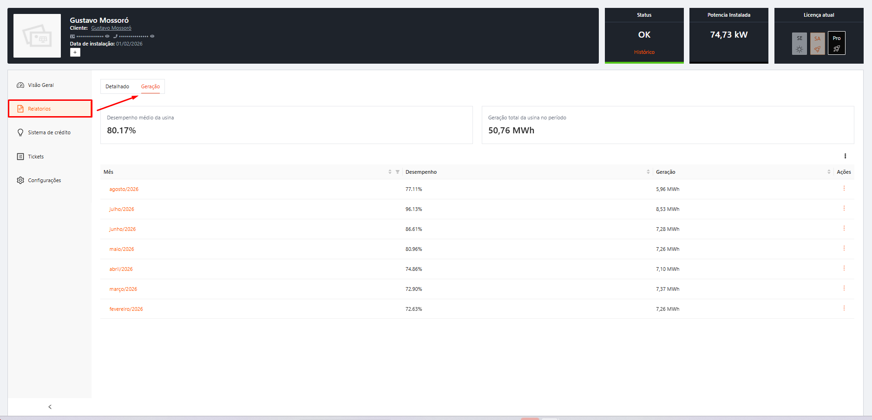Screen dimensions: 872x420
Task: Sort the table by Desempenho
Action: coord(648,172)
